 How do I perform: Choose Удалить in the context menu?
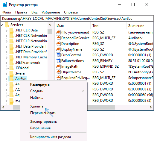pos(37,106)
